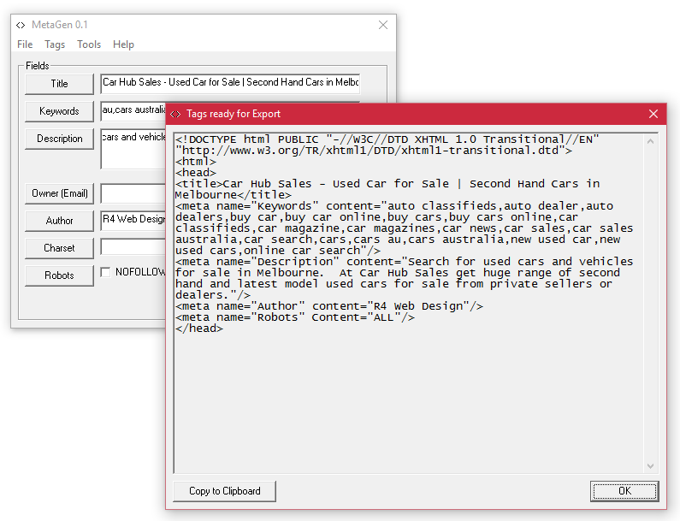
Task: Toggle the NOFOLLOW checkbox
Action: pos(105,272)
